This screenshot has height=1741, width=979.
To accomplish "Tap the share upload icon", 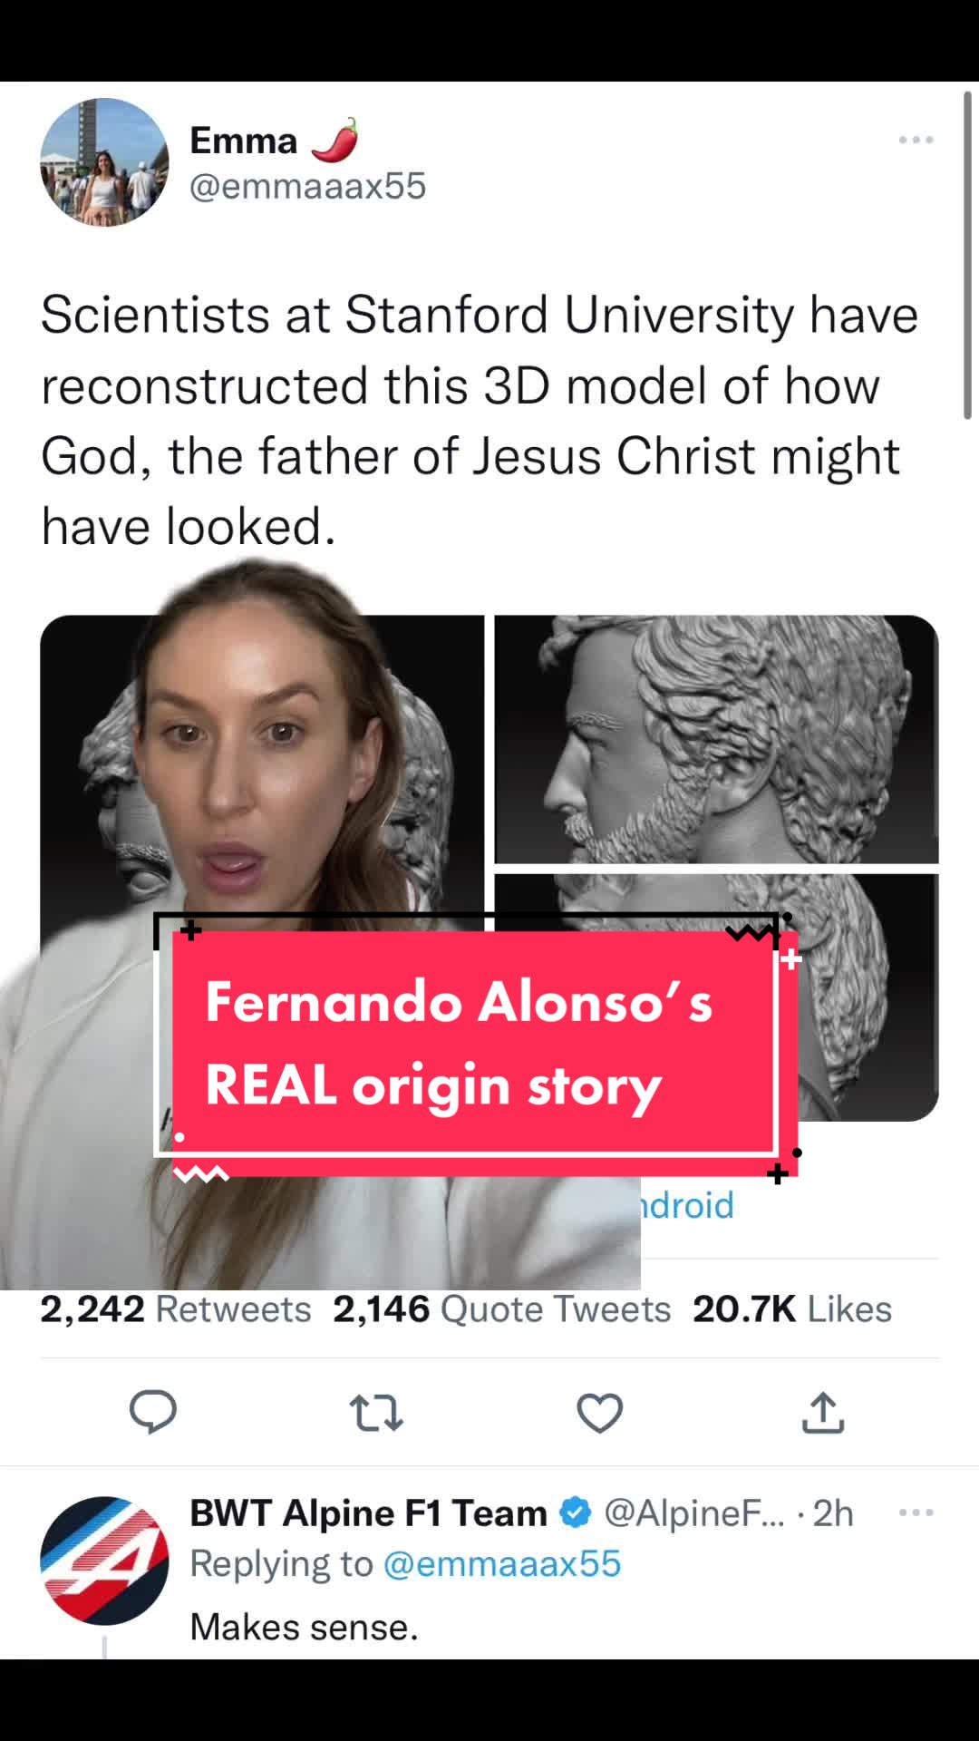I will click(x=823, y=1412).
